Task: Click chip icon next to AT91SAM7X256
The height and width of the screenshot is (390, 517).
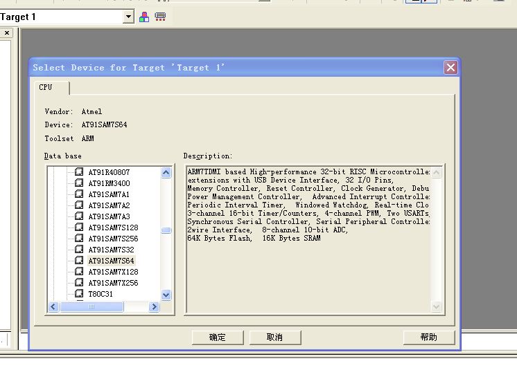Action: point(79,282)
